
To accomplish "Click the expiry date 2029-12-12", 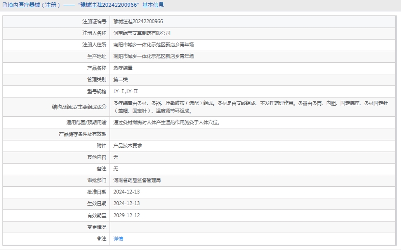I will coord(126,215).
